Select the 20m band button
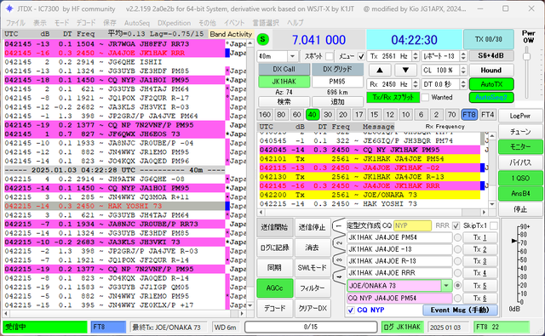Viewport: 545px width, 336px height. click(343, 115)
